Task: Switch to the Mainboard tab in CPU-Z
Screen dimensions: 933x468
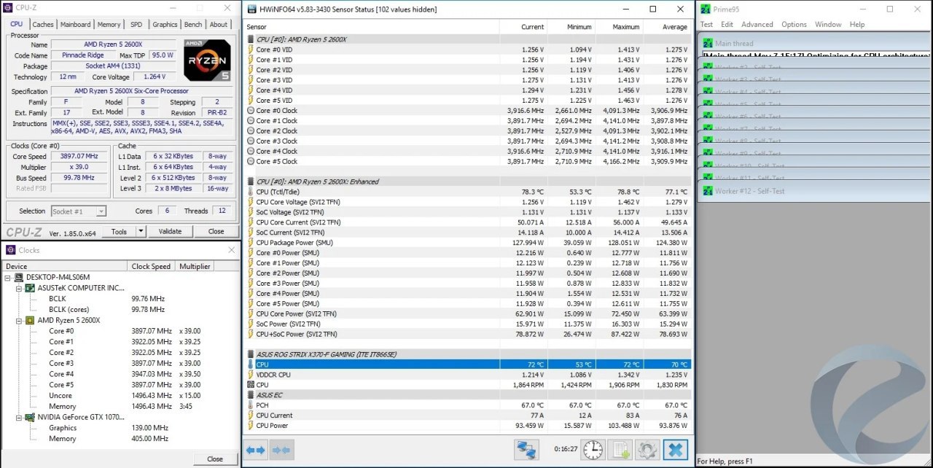Action: click(75, 24)
